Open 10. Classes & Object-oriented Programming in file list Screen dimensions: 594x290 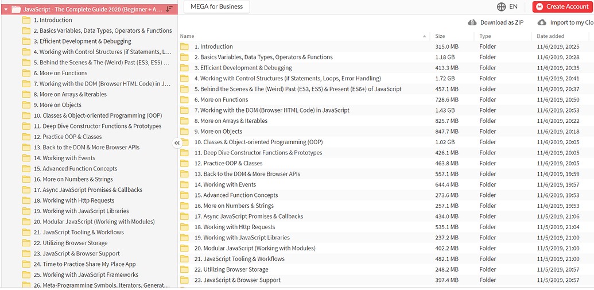coord(258,142)
